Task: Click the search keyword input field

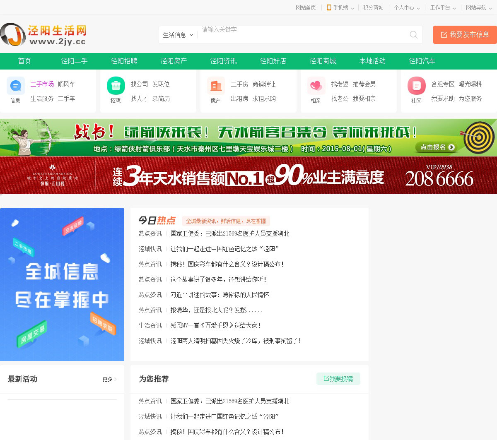Action: tap(302, 35)
